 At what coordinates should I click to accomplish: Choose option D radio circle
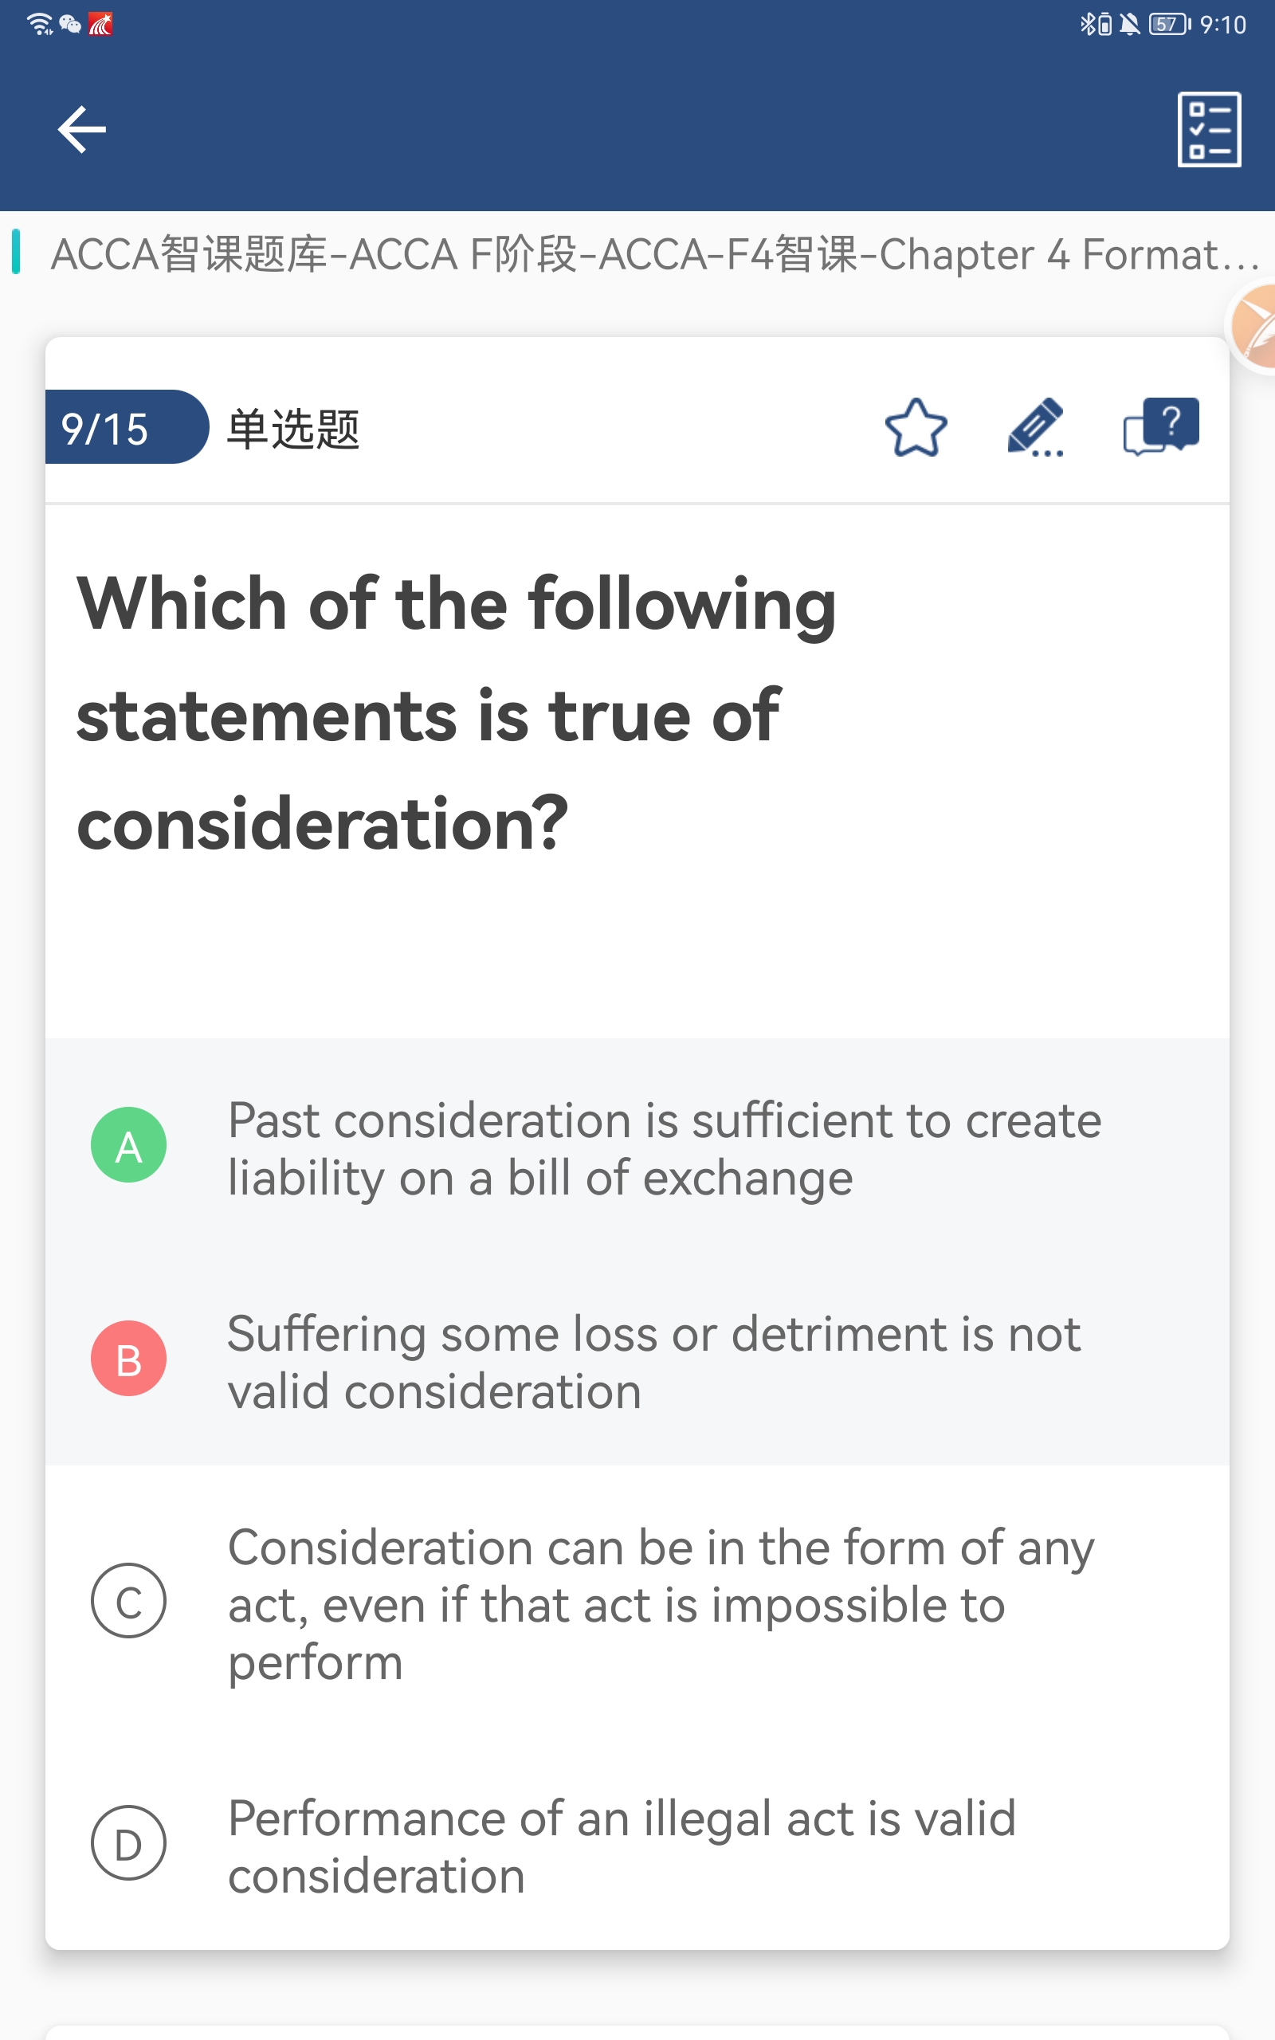click(128, 1842)
